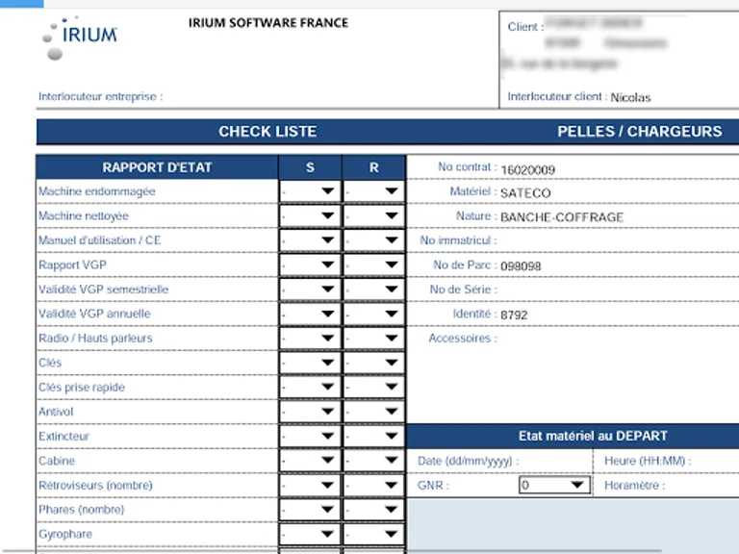Expand R dropdown for Radio / Hauts parleurs
Screen dimensions: 739x554
(373, 339)
